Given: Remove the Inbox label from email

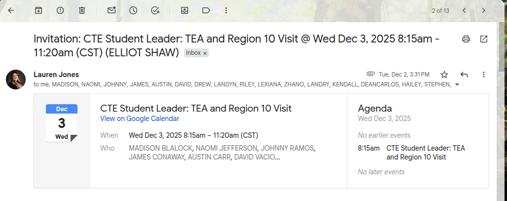Looking at the screenshot, I should click(x=205, y=53).
